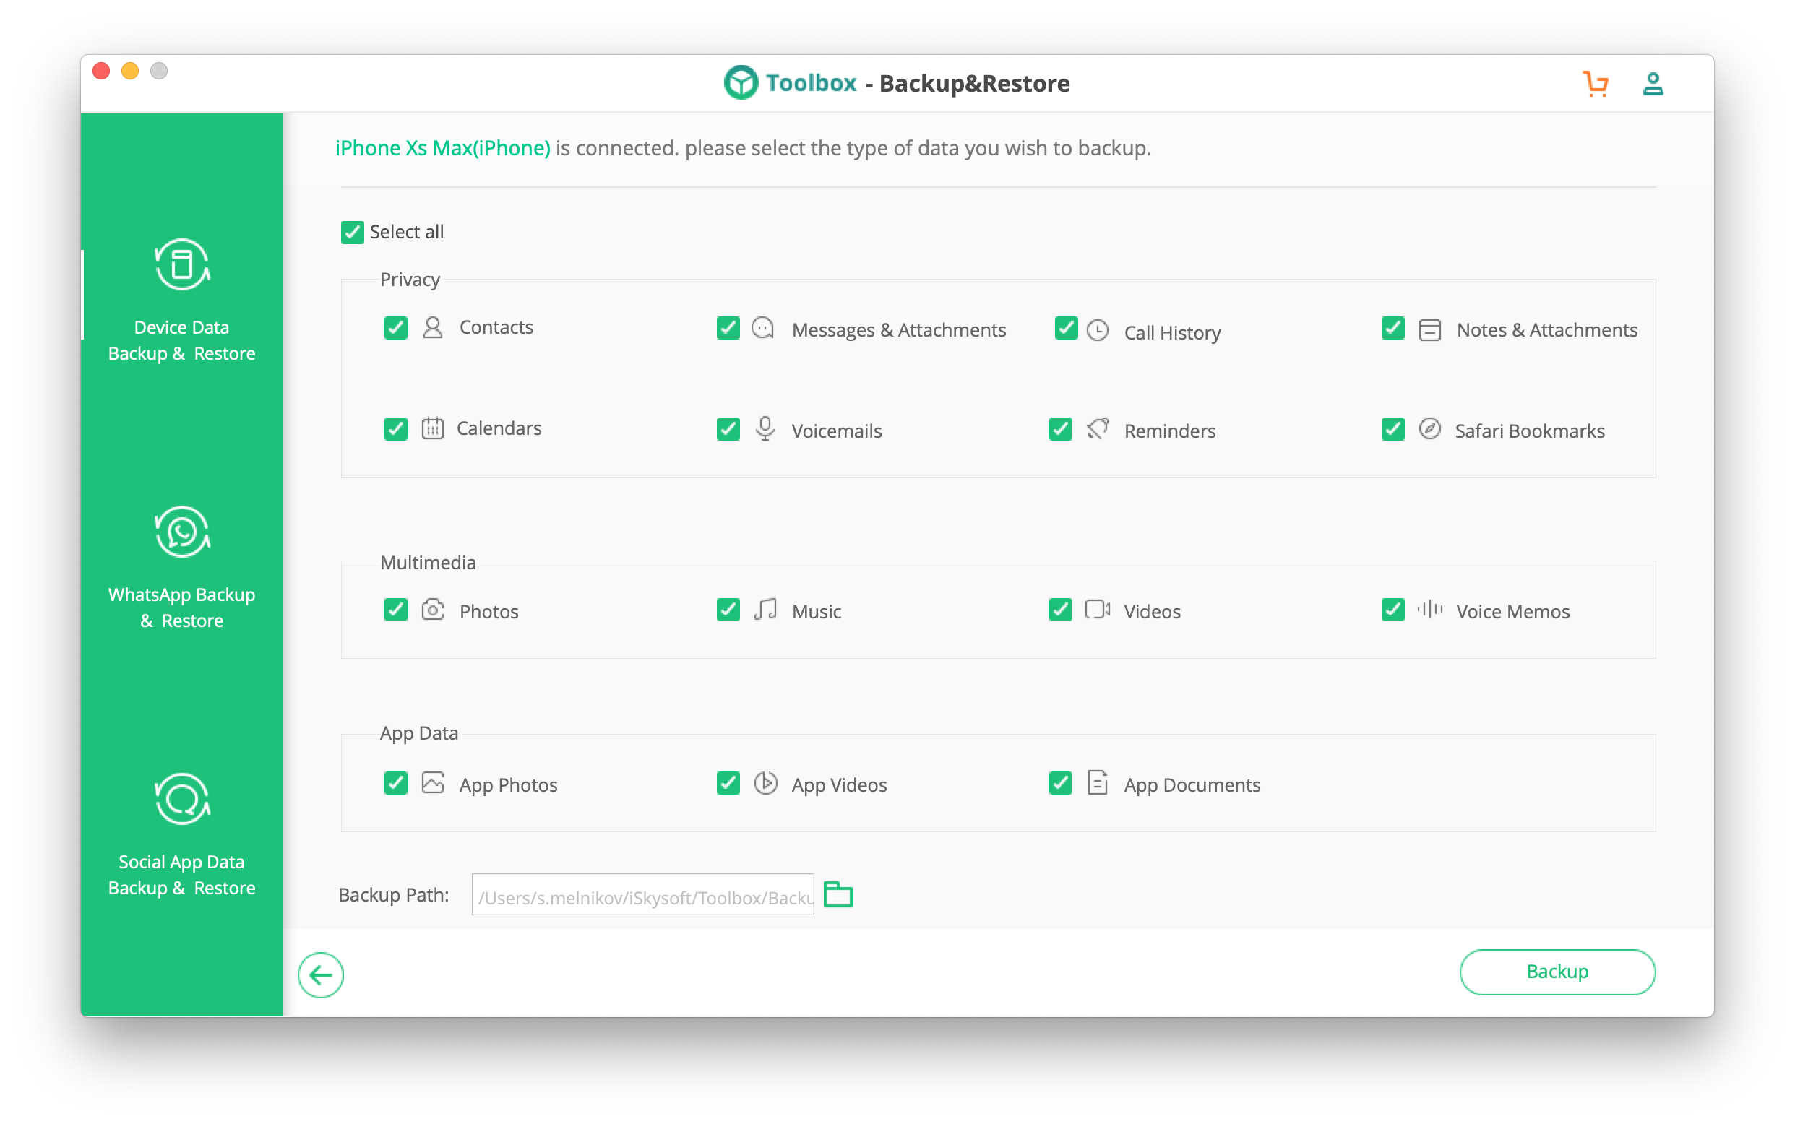Click the Backup Path text field
The width and height of the screenshot is (1795, 1124).
[x=642, y=896]
